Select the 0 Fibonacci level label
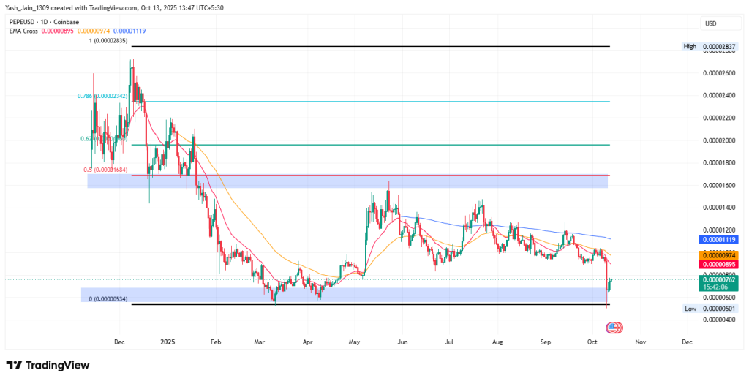 (x=110, y=299)
